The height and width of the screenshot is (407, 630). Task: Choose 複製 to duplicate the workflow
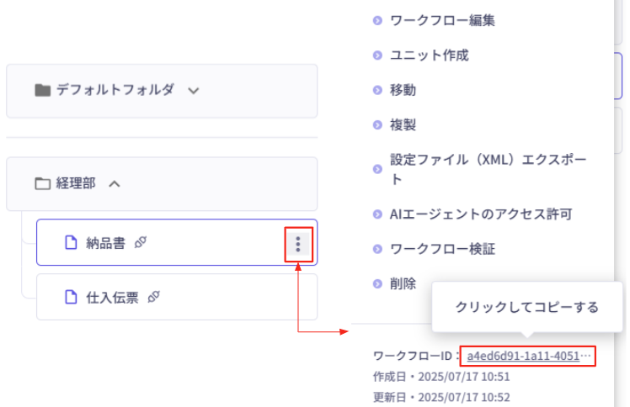403,125
